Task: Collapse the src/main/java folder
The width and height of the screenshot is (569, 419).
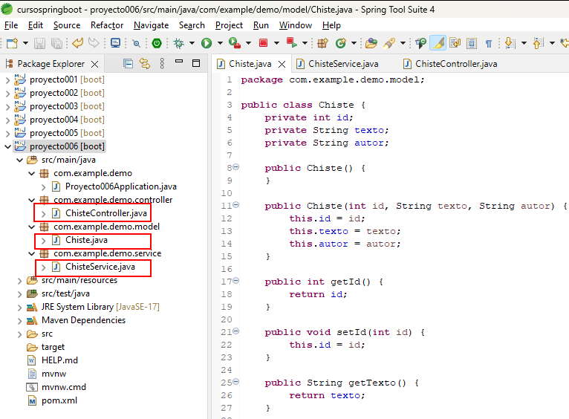Action: (x=19, y=160)
